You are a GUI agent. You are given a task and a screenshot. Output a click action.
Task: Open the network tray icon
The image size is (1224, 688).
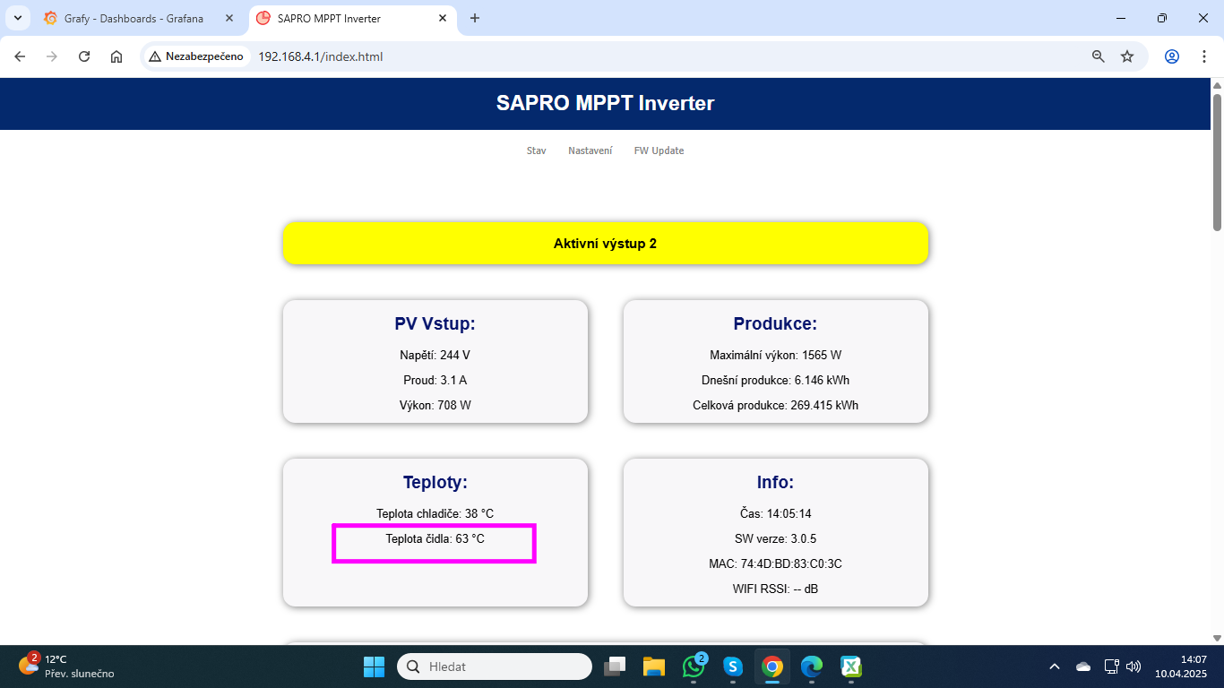pos(1111,666)
